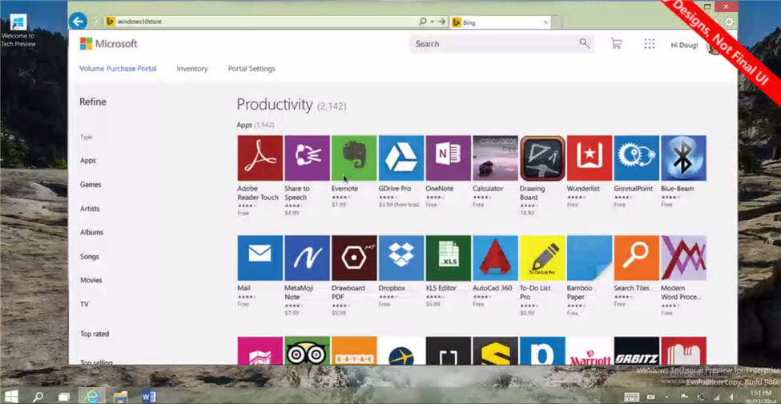
Task: Refine results by Apps type
Action: click(x=87, y=161)
